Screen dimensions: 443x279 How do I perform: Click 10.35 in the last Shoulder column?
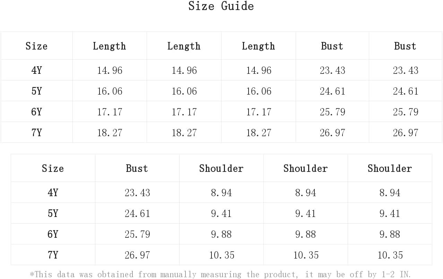coord(390,255)
